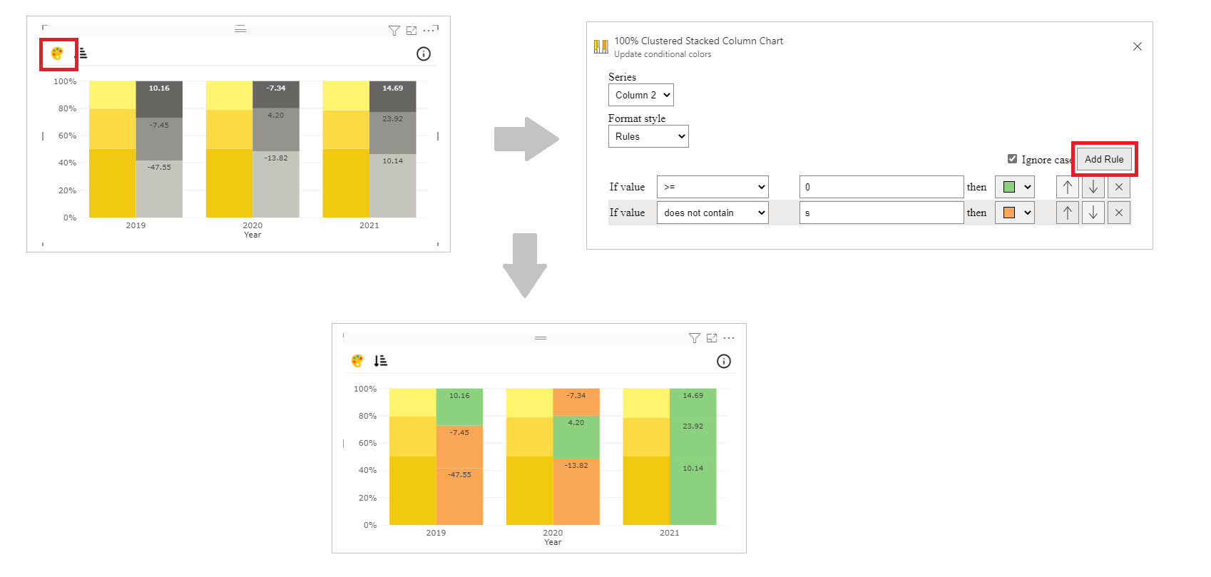Viewport: 1211px width, 577px height.
Task: Open the green color swatch picker
Action: [x=1014, y=187]
